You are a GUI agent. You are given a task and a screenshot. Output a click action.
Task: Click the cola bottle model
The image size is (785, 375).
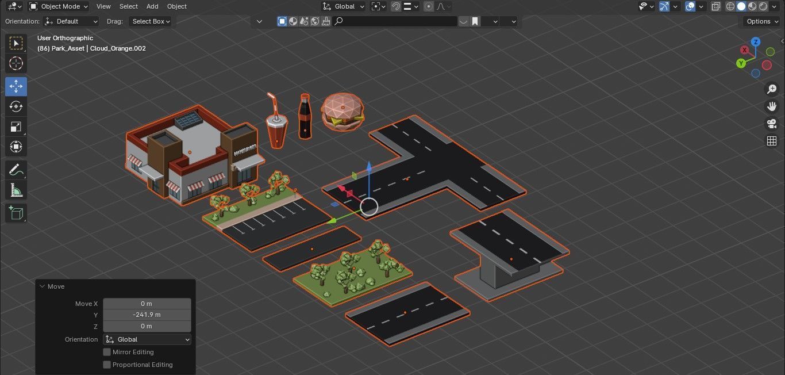[x=305, y=118]
